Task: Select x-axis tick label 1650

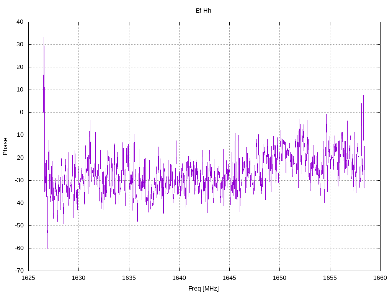Action: click(x=279, y=278)
